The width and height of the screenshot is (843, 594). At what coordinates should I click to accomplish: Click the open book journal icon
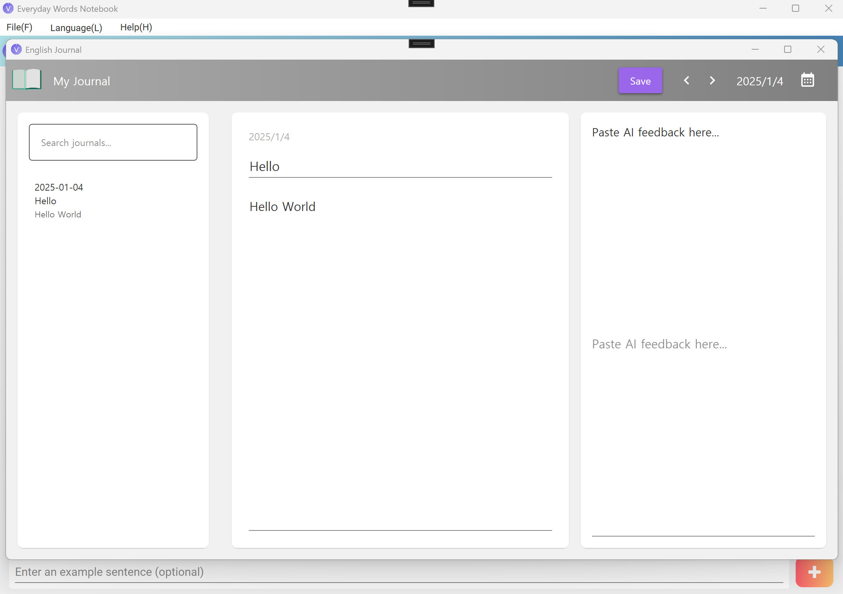point(27,80)
